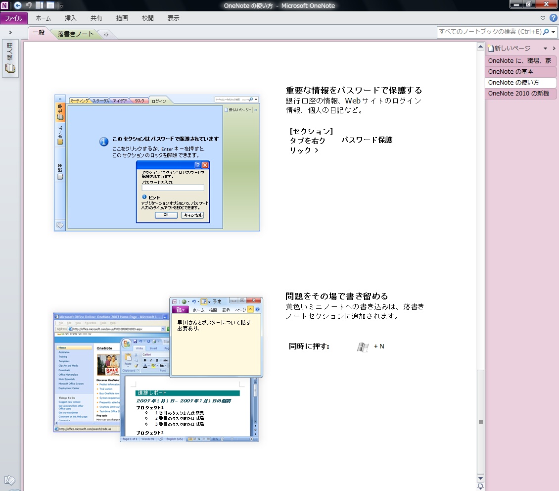Open the 挿入 ribbon tab
559x491 pixels.
(x=70, y=18)
